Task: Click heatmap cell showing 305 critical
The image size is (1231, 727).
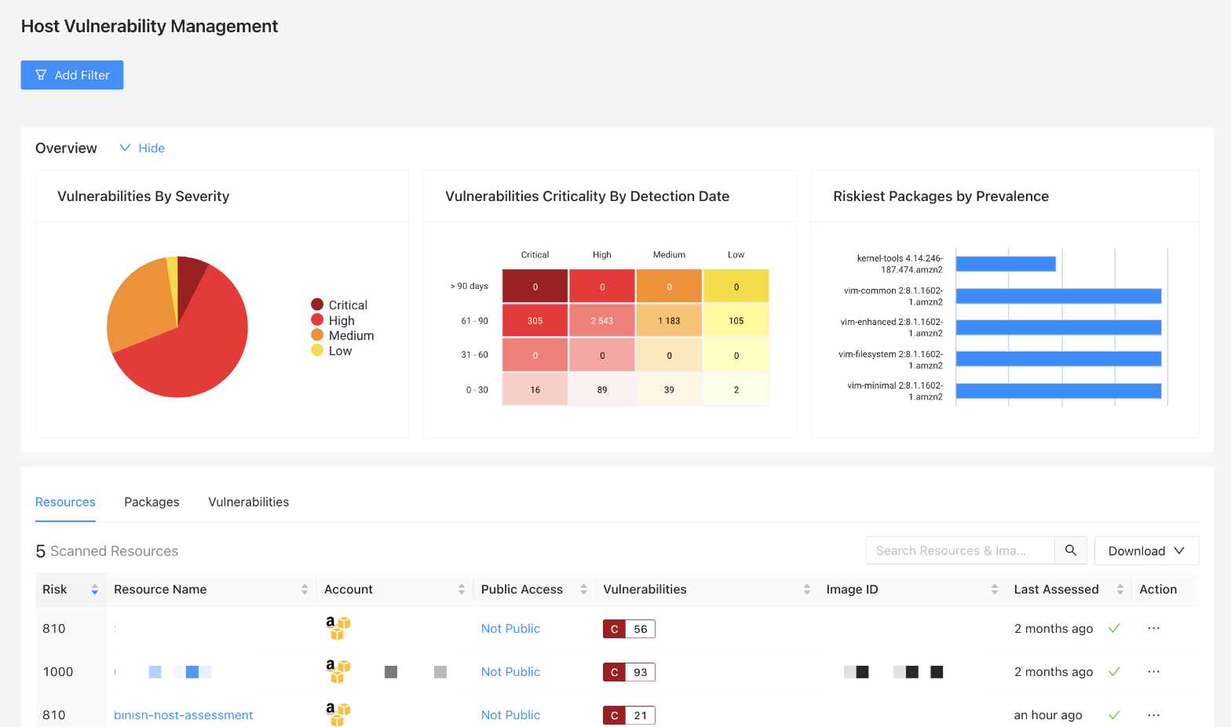Action: click(535, 320)
